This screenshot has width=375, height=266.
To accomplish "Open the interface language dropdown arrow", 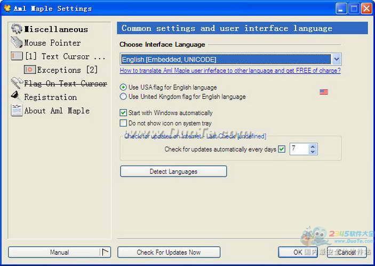I will click(337, 59).
